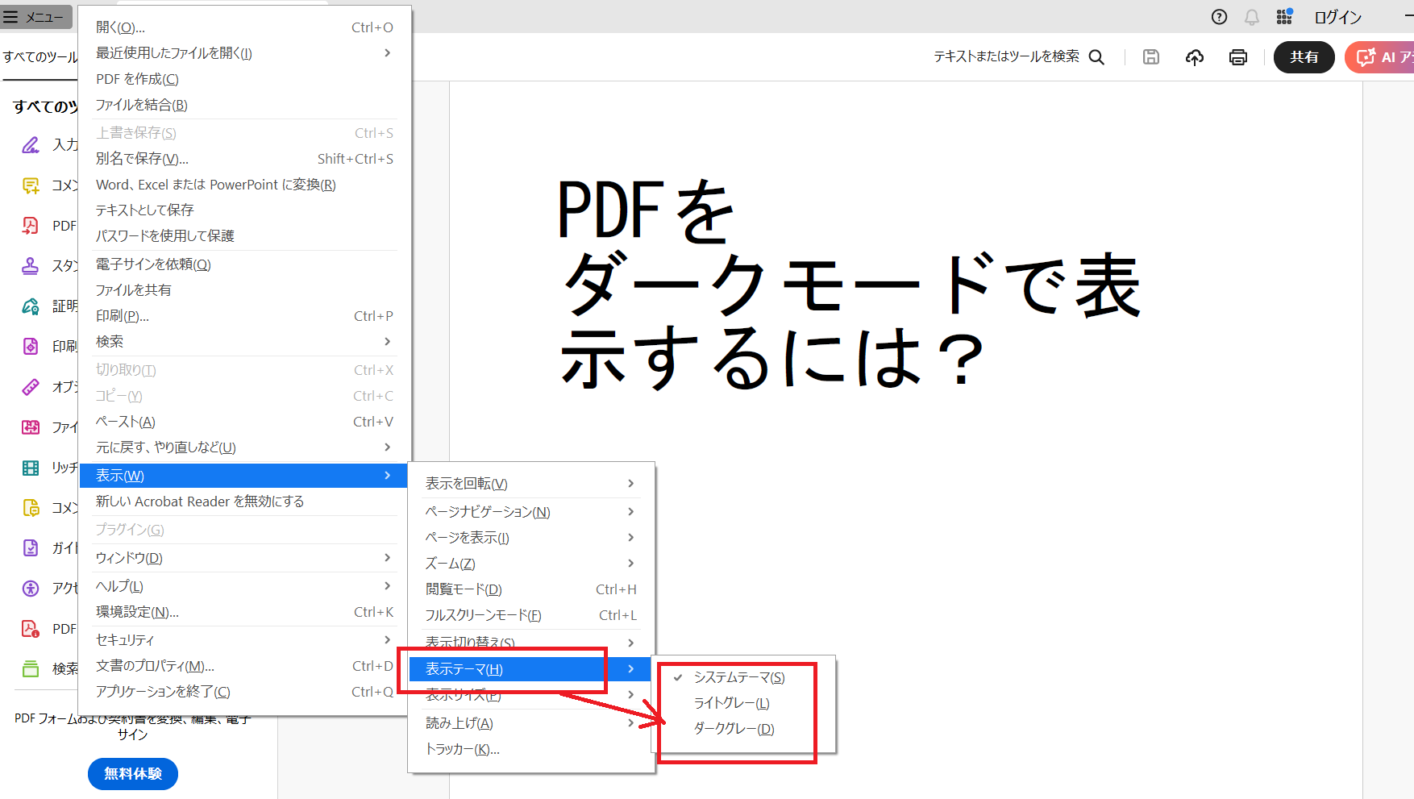Click the certificate badge icon in sidebar
The image size is (1414, 799).
pos(31,306)
